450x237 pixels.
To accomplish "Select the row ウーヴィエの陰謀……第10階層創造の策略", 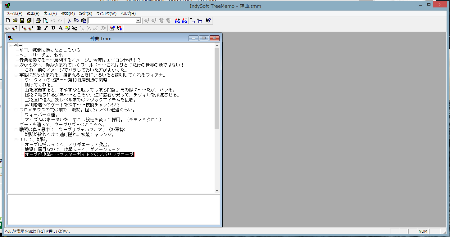I will point(66,80).
